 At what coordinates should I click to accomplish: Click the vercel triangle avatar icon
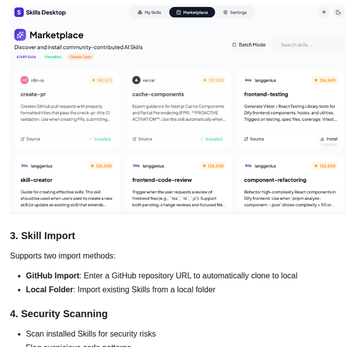tap(136, 80)
